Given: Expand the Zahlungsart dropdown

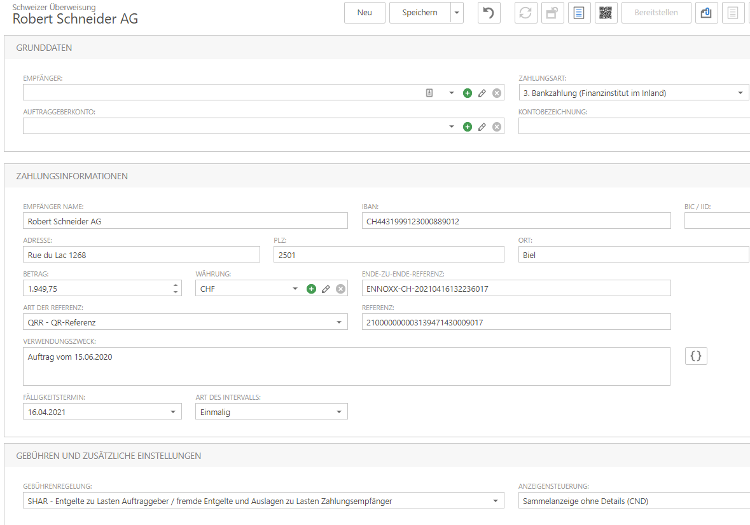Looking at the screenshot, I should click(x=740, y=93).
